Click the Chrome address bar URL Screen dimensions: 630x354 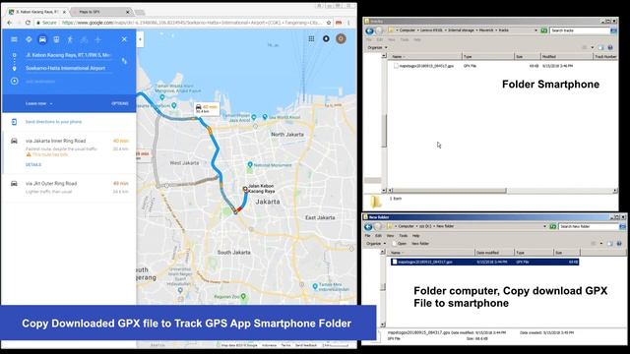191,23
